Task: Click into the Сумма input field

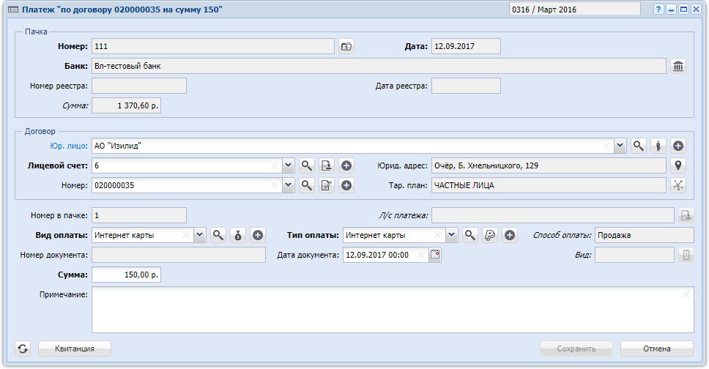Action: (126, 275)
